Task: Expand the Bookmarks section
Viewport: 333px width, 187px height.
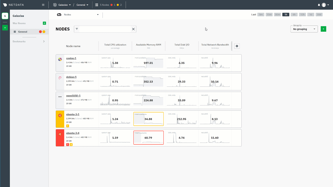Action: pos(44,41)
